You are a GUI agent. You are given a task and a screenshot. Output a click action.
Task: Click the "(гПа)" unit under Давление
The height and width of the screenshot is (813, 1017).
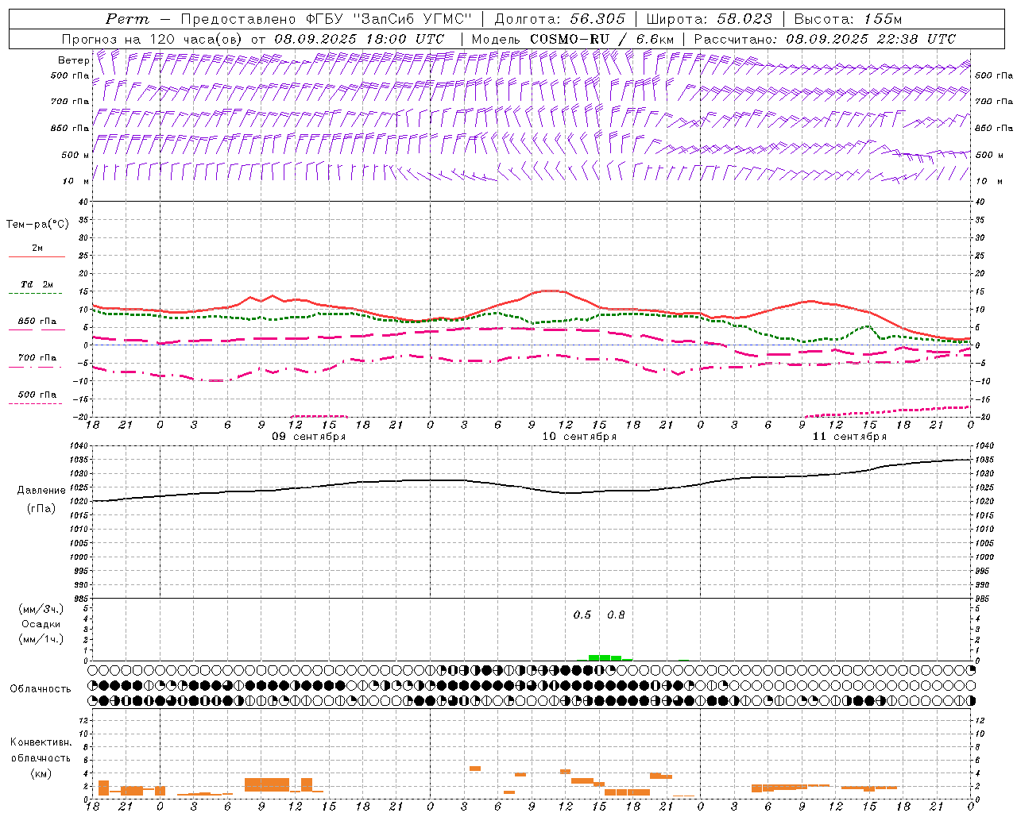click(41, 508)
